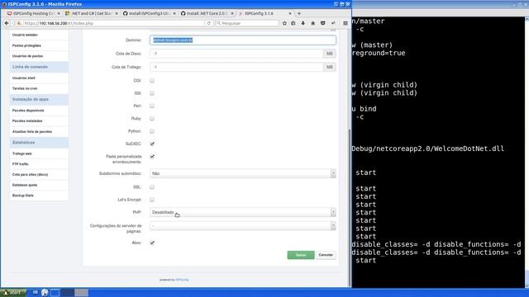Switch to the ISPConfig Hosting Control tab

coord(33,13)
